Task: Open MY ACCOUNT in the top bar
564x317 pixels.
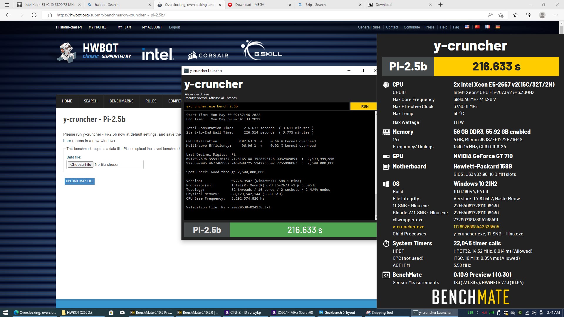Action: (x=152, y=27)
